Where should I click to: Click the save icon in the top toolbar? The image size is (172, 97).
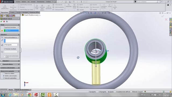tap(66, 2)
